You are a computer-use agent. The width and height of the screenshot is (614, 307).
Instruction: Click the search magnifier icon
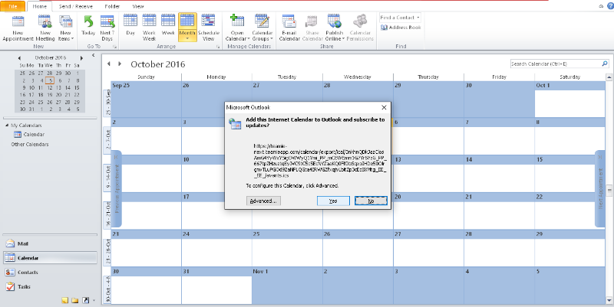click(605, 64)
